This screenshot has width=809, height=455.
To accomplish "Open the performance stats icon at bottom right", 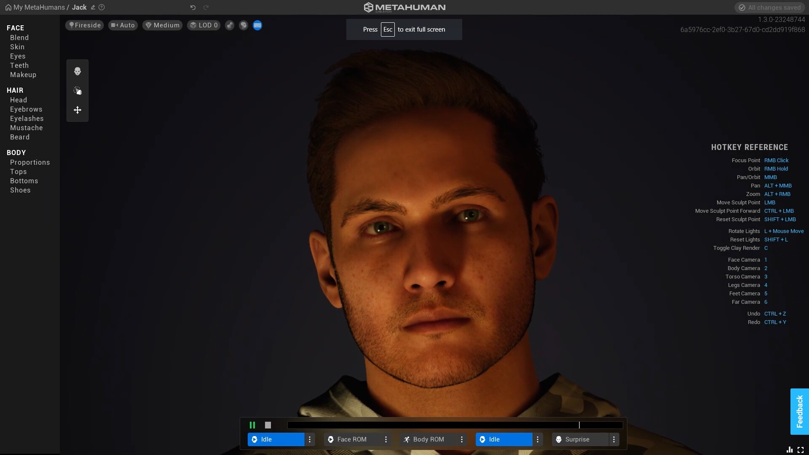I will [790, 450].
